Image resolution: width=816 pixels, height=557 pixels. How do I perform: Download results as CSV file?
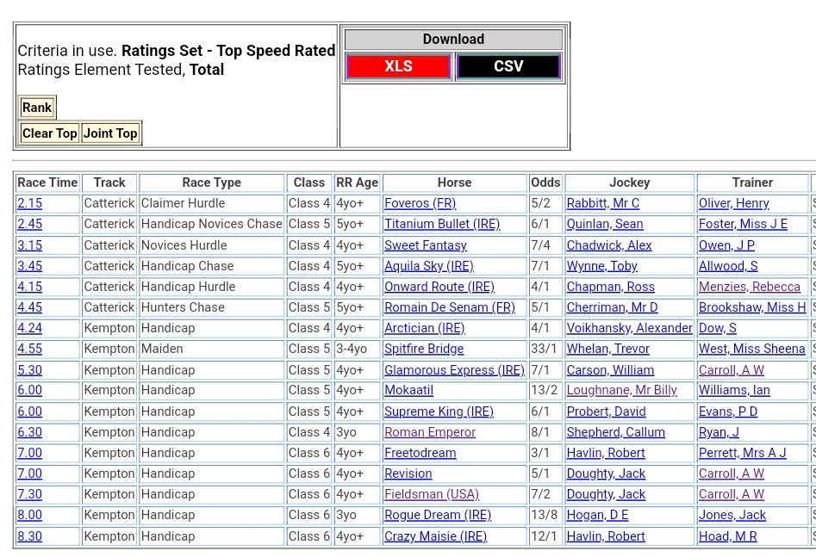click(x=508, y=66)
